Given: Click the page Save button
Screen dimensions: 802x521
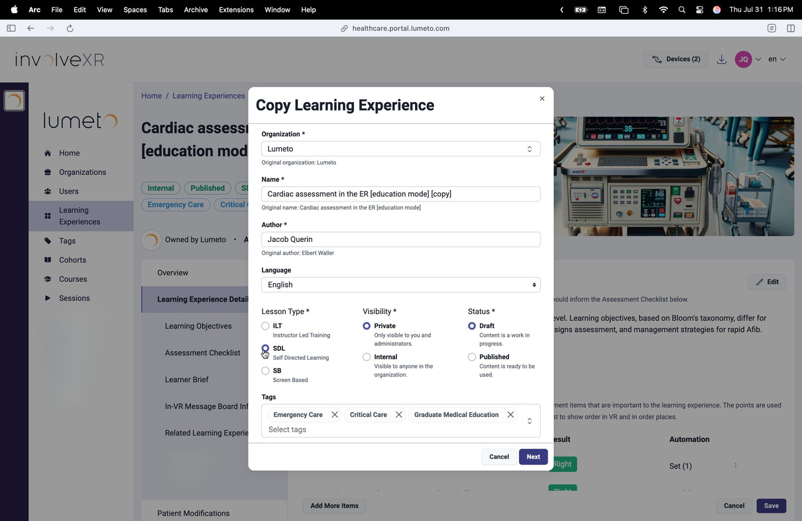Looking at the screenshot, I should pos(771,506).
